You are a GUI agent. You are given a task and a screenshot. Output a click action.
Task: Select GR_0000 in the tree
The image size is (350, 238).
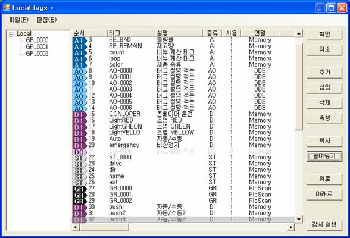[37, 40]
